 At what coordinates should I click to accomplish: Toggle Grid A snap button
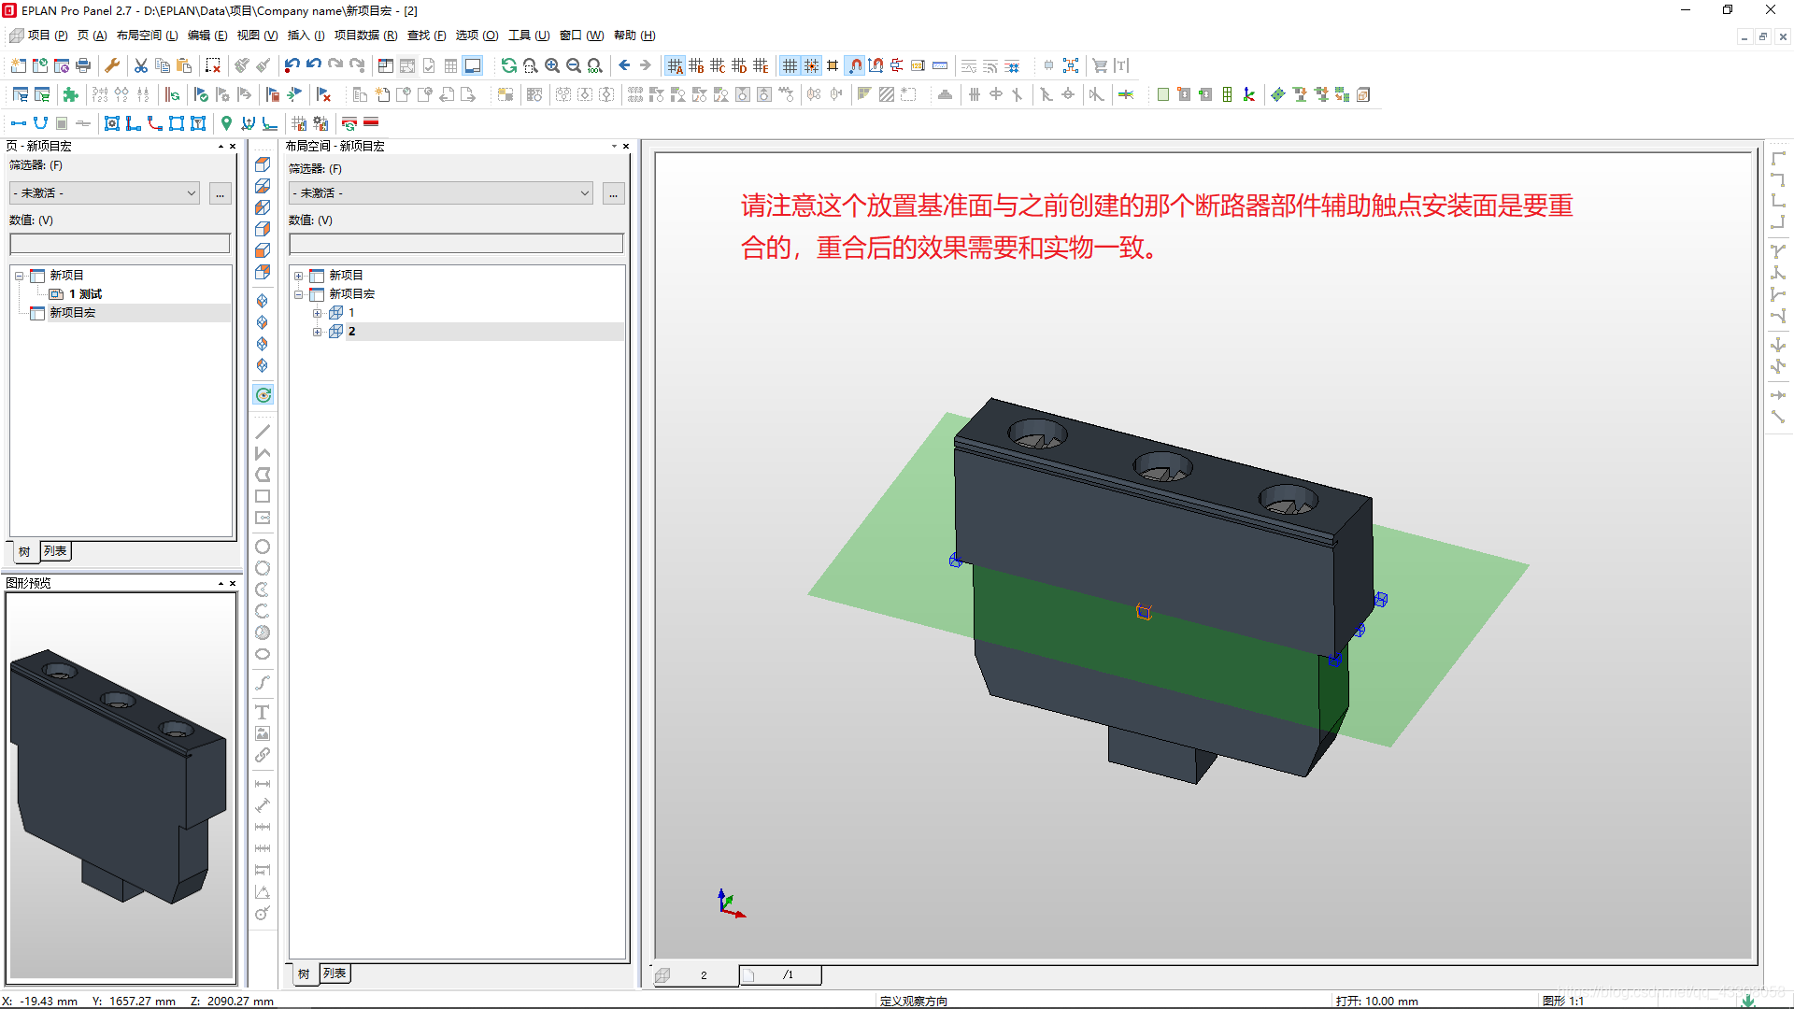[x=675, y=65]
